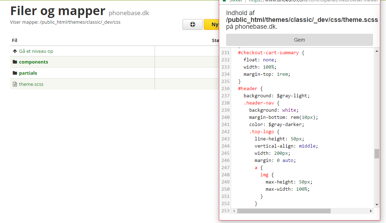The height and width of the screenshot is (223, 386).
Task: Click the editor's scroll up arrow
Action: pos(377,51)
